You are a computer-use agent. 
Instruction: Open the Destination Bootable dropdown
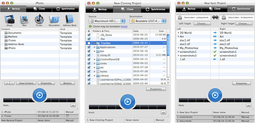tap(148, 21)
